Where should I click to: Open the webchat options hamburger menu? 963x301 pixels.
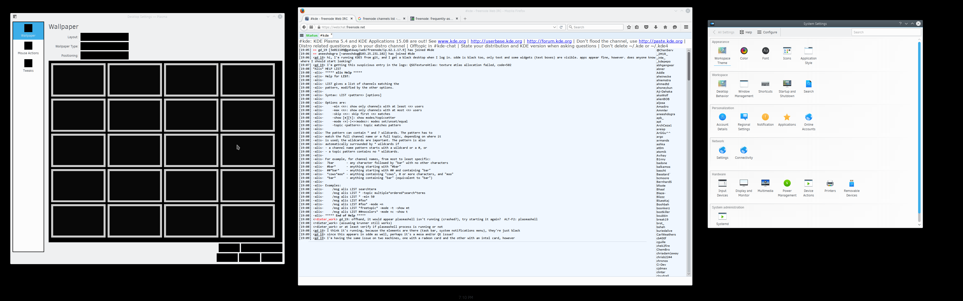point(301,36)
